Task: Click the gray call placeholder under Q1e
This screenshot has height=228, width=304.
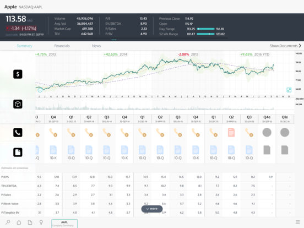Action: pos(285,132)
